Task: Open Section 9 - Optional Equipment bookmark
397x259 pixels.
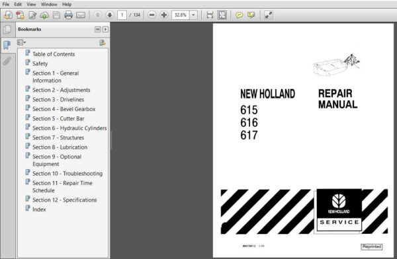Action: [x=57, y=161]
